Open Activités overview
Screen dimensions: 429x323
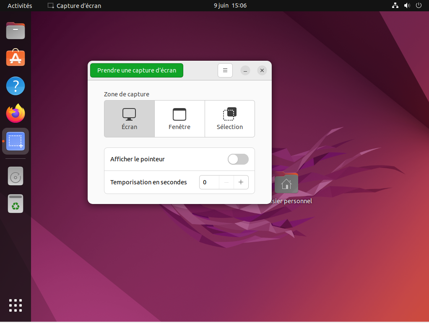click(20, 5)
